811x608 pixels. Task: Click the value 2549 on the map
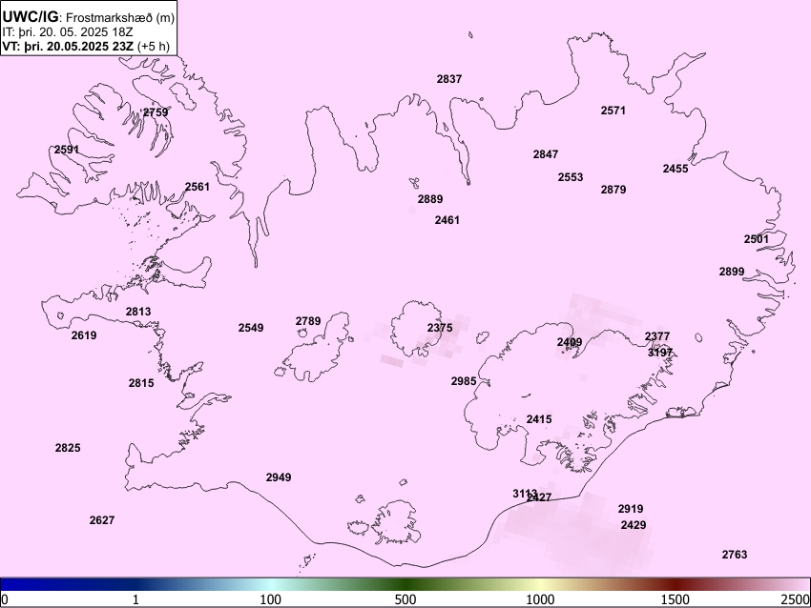tap(251, 328)
